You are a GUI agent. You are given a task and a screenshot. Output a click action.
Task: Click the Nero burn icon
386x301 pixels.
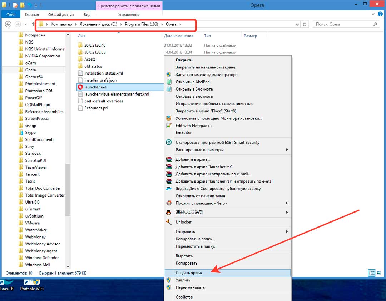click(169, 203)
